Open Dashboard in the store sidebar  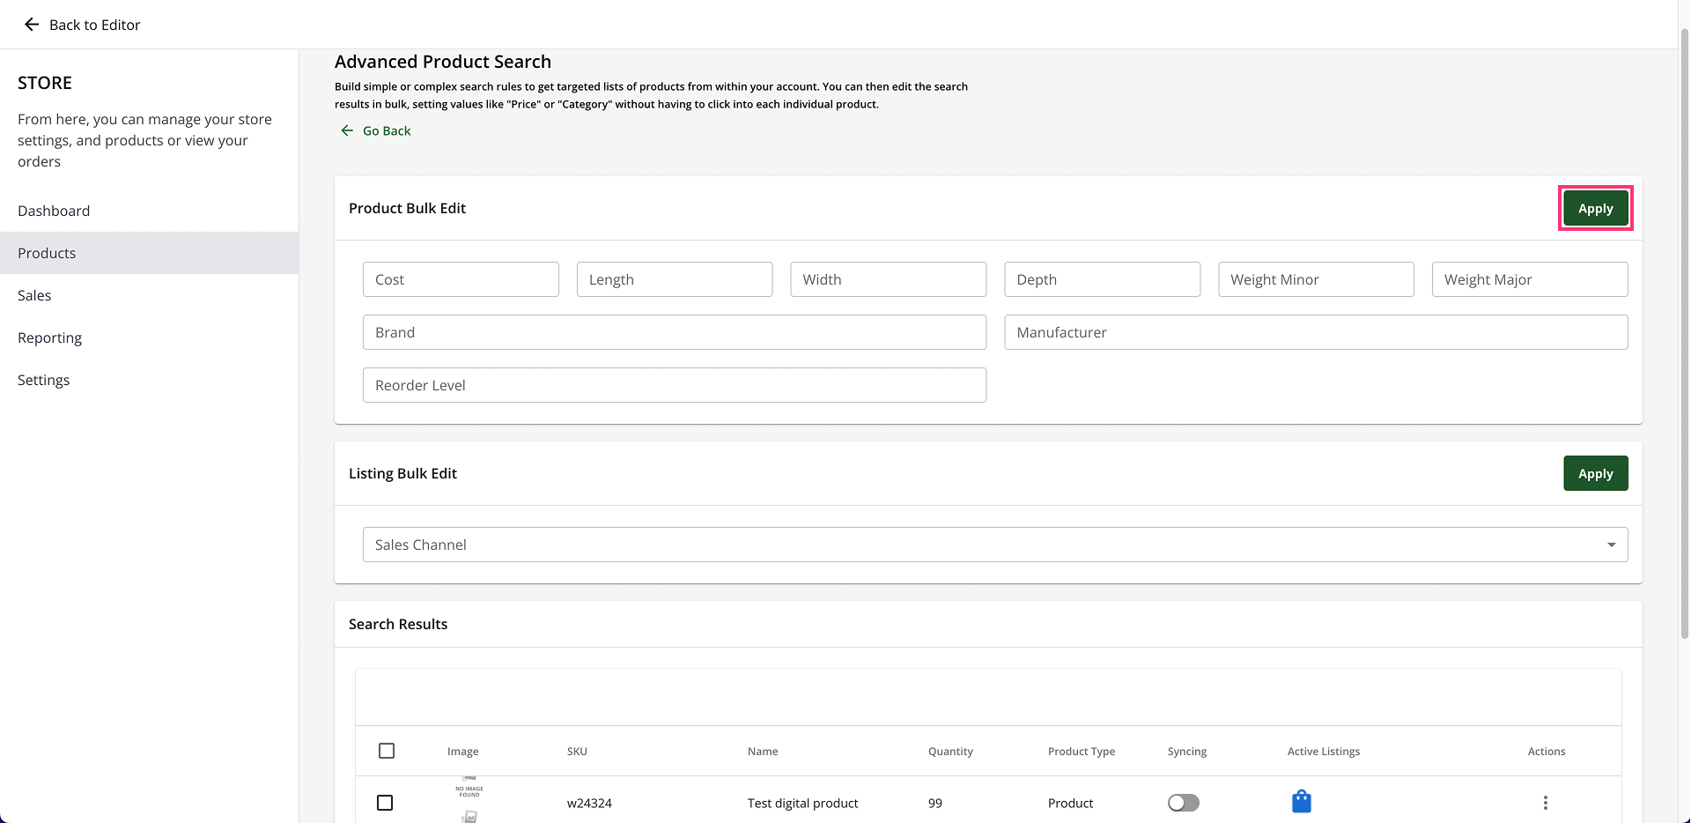pyautogui.click(x=54, y=211)
